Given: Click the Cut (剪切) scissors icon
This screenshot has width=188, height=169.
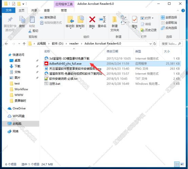Looking at the screenshot, I should coord(30,31).
